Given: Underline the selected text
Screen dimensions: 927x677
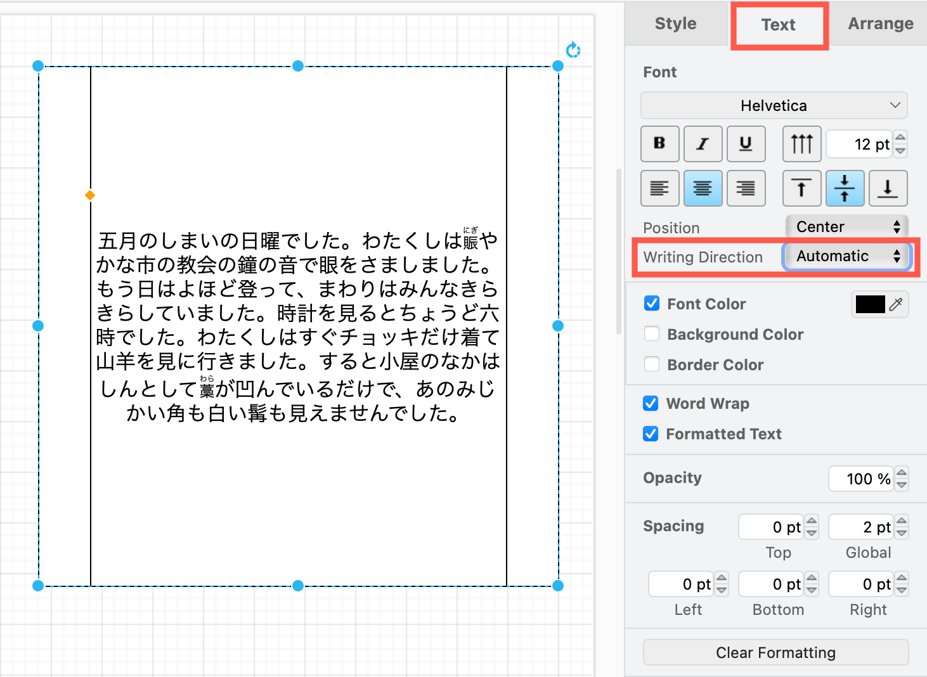Looking at the screenshot, I should [746, 144].
